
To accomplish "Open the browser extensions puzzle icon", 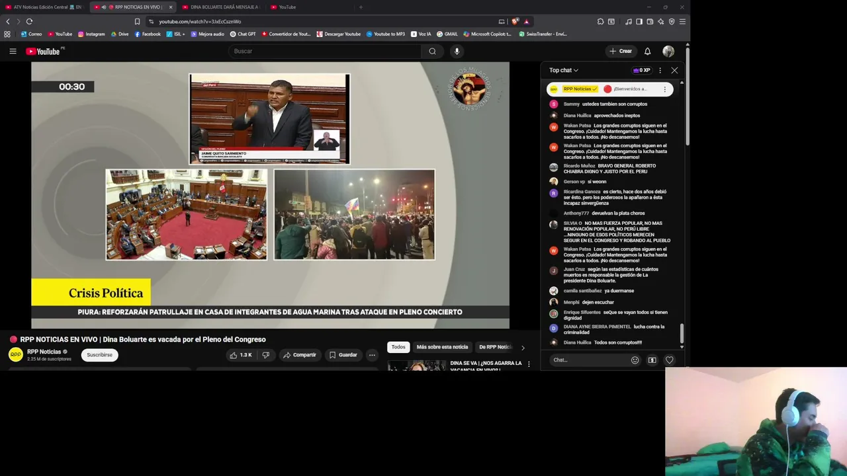I will point(600,21).
